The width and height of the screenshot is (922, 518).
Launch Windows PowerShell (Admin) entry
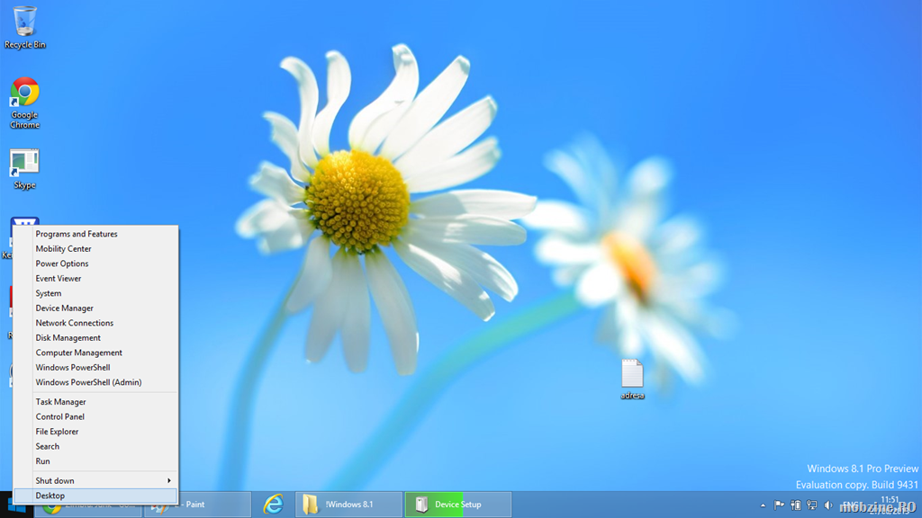pos(95,382)
